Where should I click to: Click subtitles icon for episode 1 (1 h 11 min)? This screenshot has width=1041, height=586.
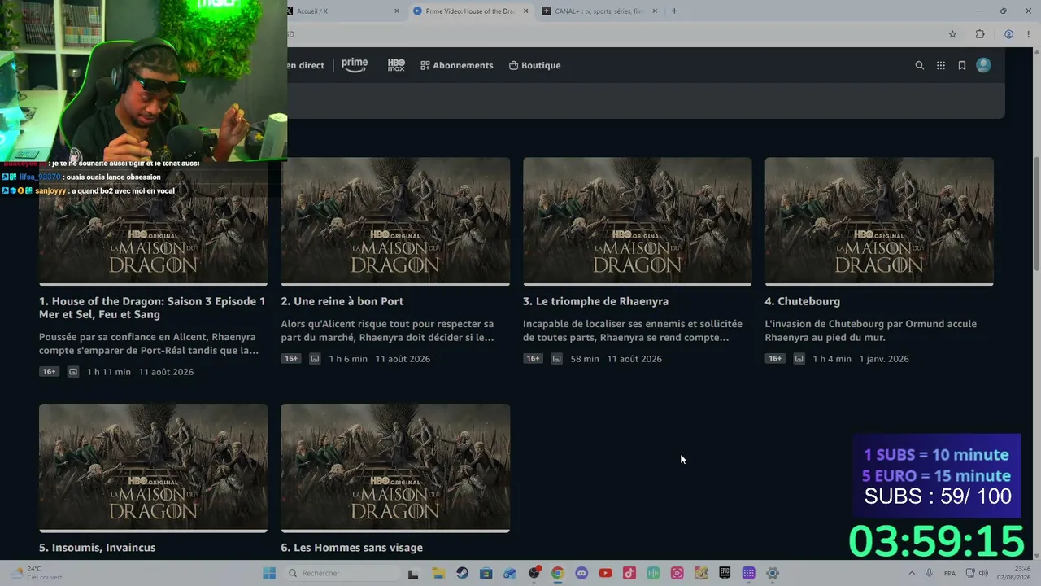pyautogui.click(x=72, y=372)
